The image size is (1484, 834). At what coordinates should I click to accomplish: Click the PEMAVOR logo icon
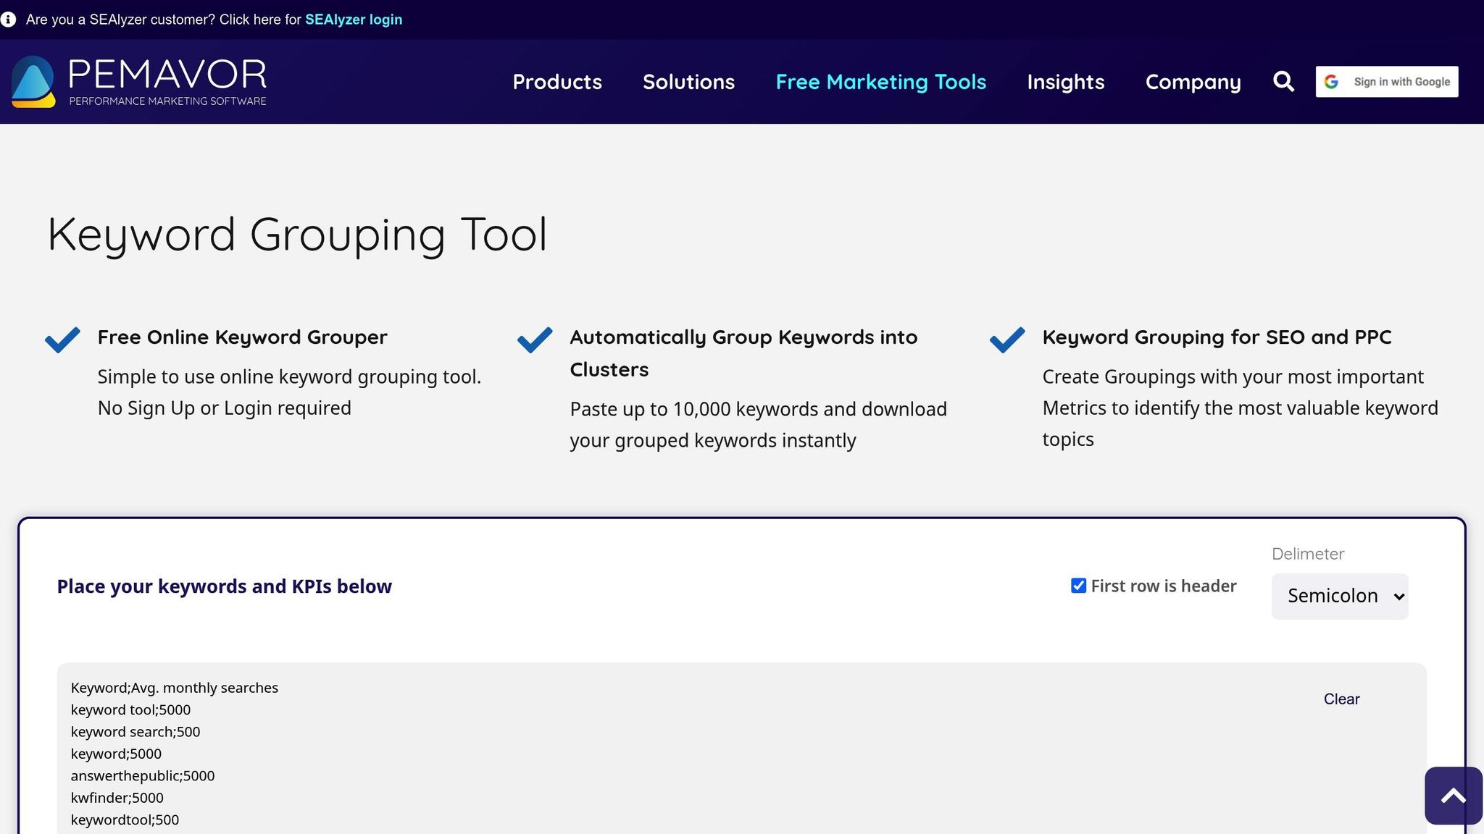coord(33,82)
